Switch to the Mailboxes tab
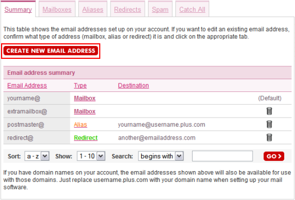295x200 pixels. (57, 10)
